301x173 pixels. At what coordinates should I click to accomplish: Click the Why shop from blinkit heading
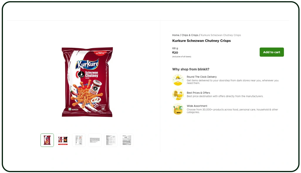pos(191,69)
